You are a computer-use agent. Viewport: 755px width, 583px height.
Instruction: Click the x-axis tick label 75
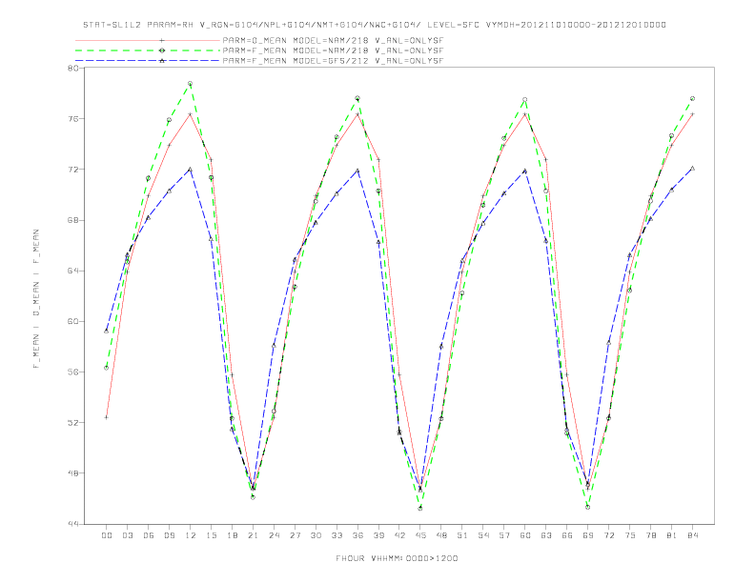click(x=630, y=535)
